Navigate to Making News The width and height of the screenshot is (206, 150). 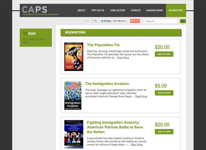coord(154,10)
